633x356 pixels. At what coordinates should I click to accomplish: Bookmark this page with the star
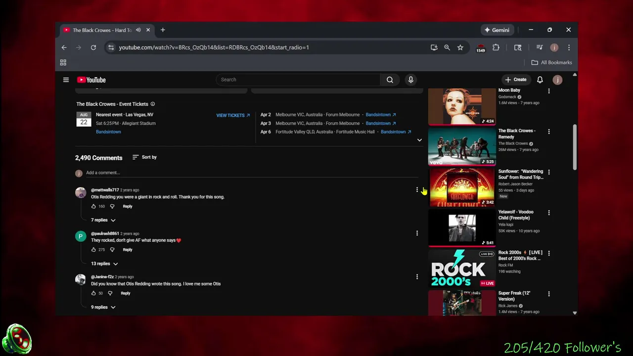point(460,47)
